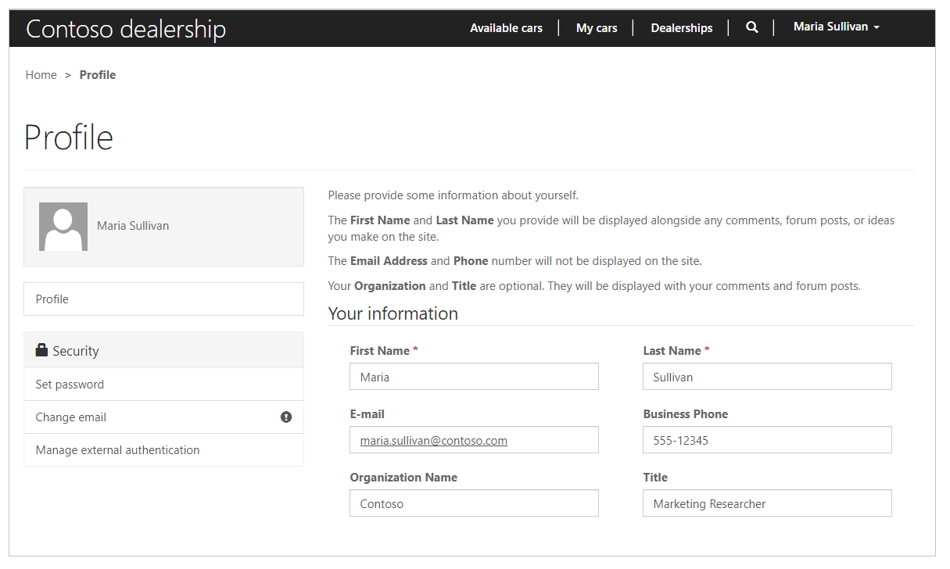The width and height of the screenshot is (950, 569).
Task: Click the Profile breadcrumb text
Action: click(98, 75)
